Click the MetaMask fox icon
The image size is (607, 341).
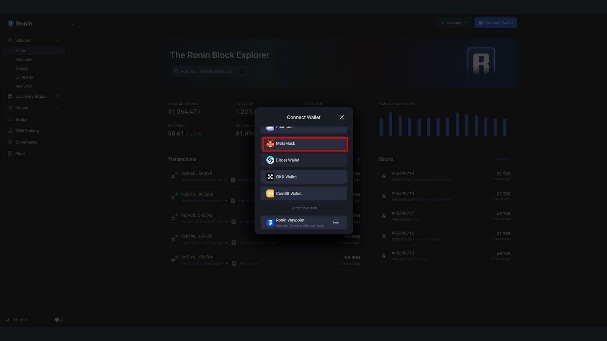point(270,144)
